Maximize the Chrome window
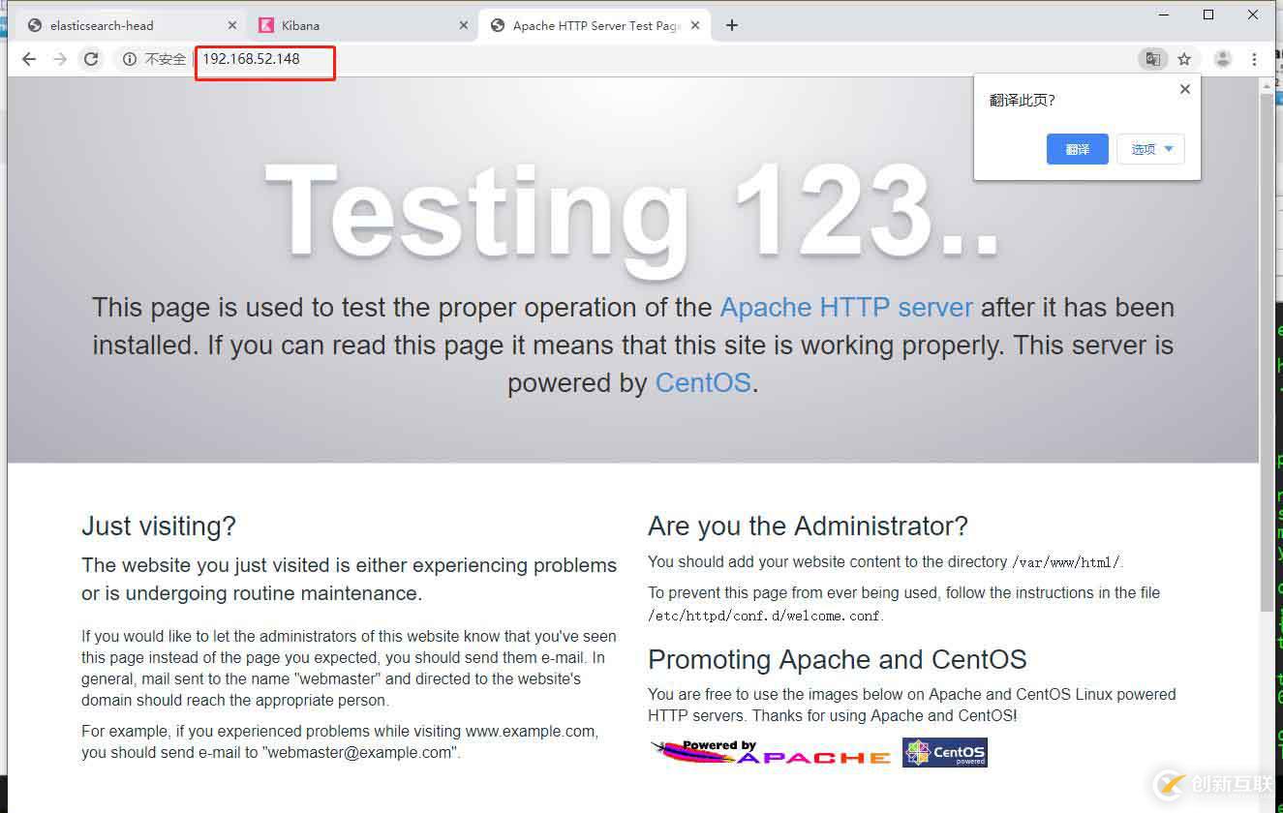 coord(1208,15)
